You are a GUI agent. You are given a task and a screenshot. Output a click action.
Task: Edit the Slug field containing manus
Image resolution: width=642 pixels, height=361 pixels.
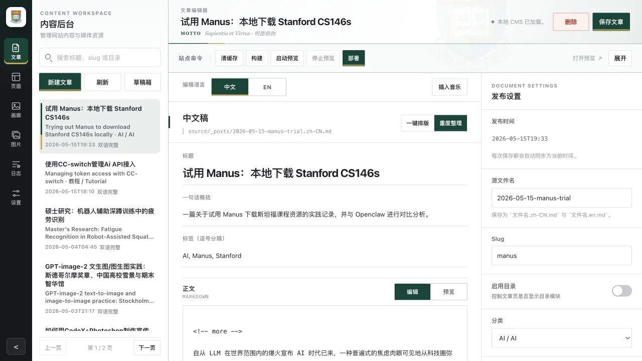pos(561,256)
